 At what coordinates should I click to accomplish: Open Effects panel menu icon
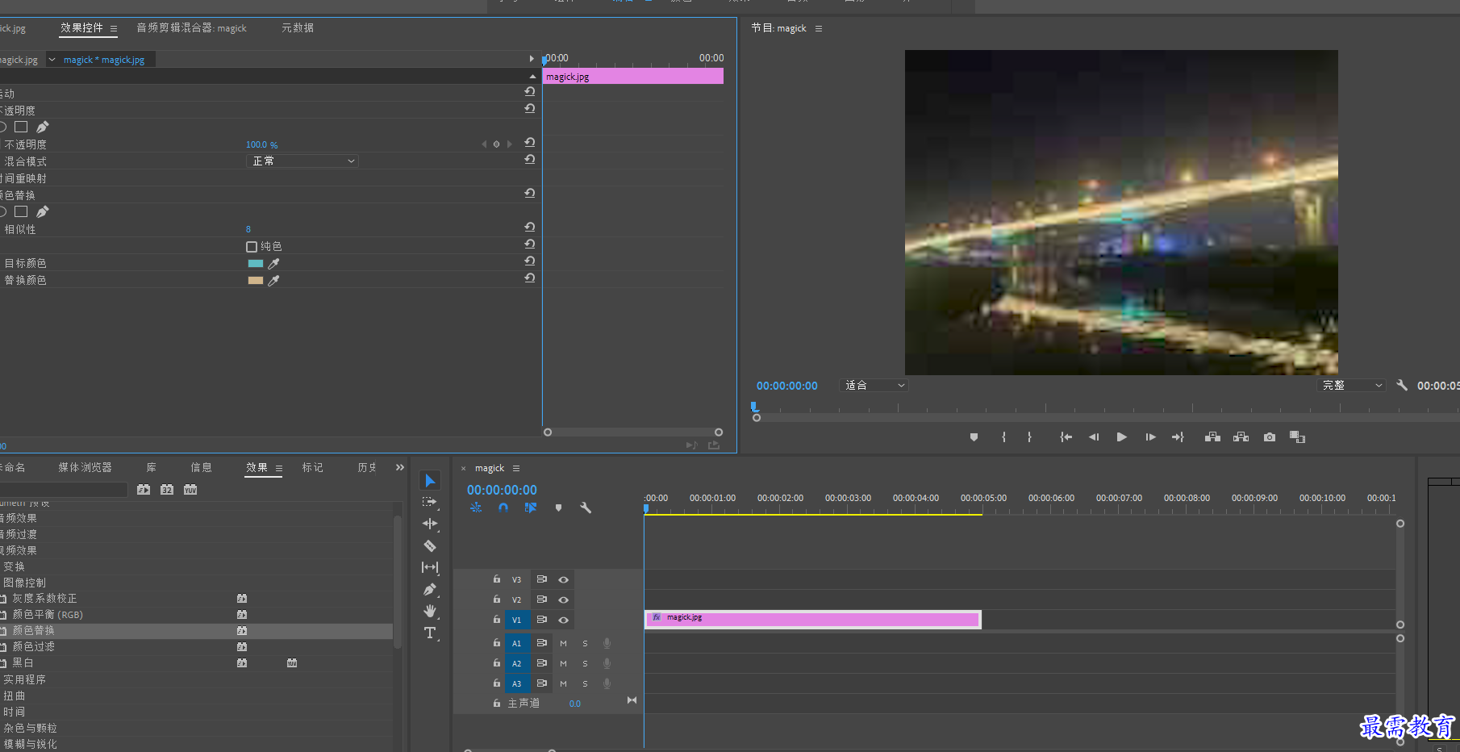[x=279, y=468]
